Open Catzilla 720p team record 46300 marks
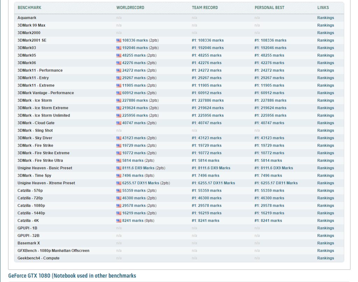This screenshot has width=358, height=282. point(207,198)
